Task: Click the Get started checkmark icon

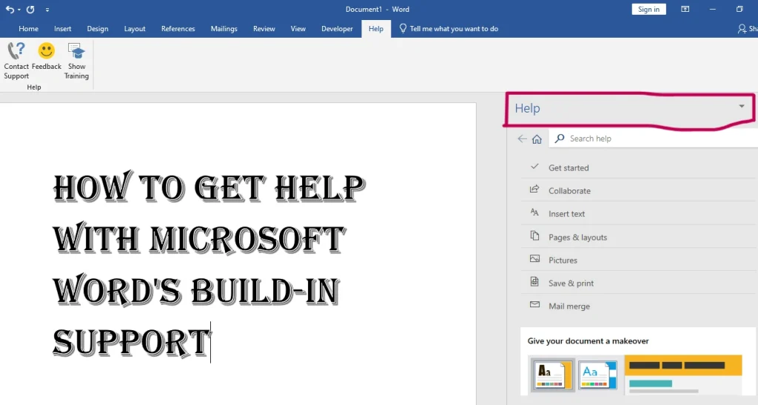Action: point(534,167)
